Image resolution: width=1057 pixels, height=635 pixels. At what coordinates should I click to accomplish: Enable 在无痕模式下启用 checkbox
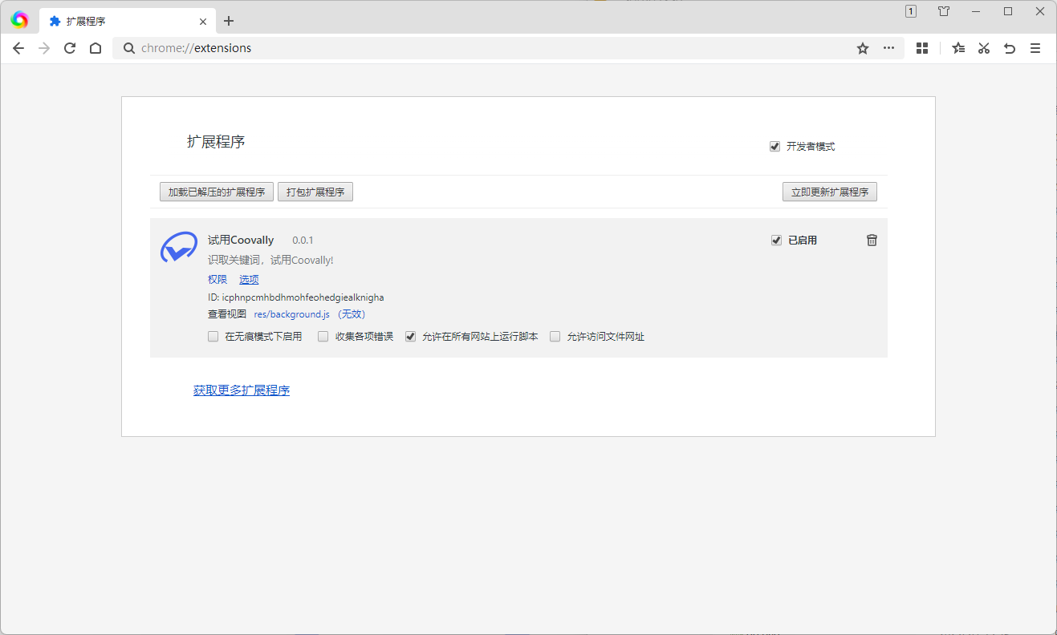(213, 337)
